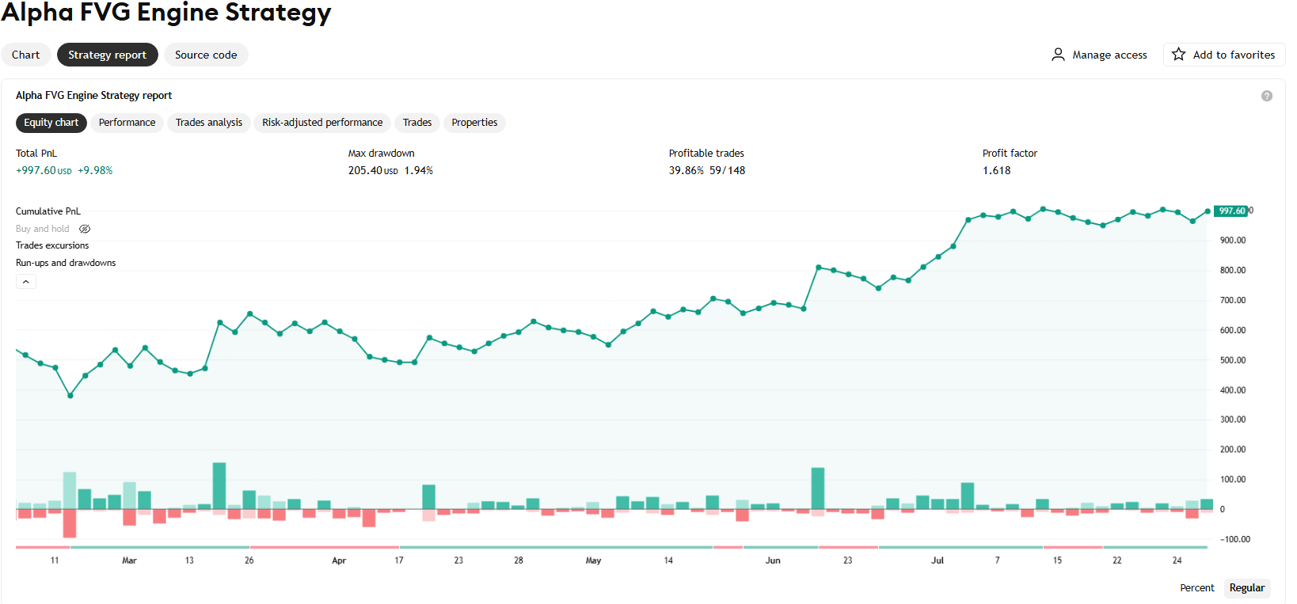Image resolution: width=1297 pixels, height=604 pixels.
Task: Open the Strategy report tab
Action: click(108, 55)
